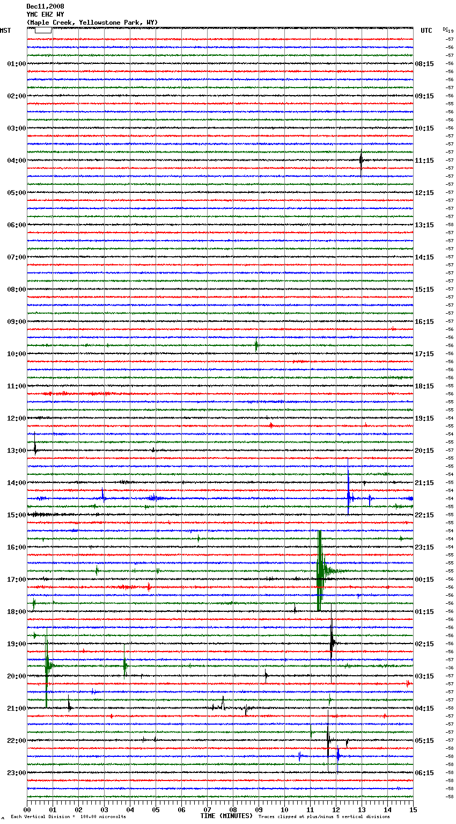Click minute 15 on the bottom axis
The width and height of the screenshot is (456, 824).
point(413,809)
